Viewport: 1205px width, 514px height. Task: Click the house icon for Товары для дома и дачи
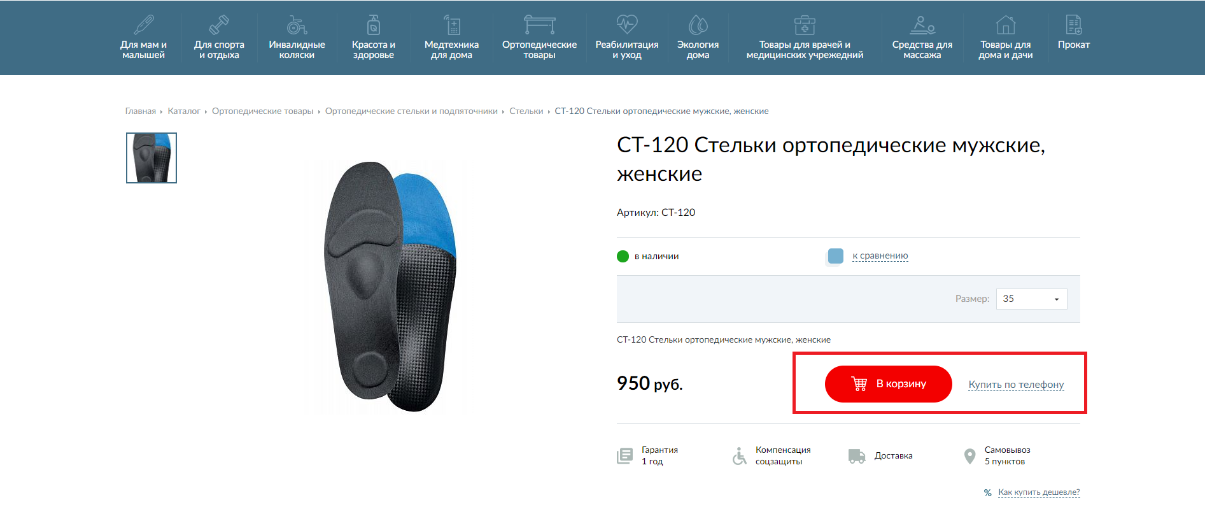tap(1006, 25)
